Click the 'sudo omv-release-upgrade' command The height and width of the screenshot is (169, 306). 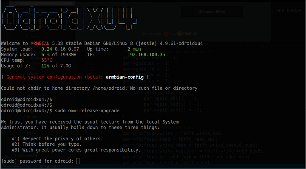pyautogui.click(x=87, y=111)
